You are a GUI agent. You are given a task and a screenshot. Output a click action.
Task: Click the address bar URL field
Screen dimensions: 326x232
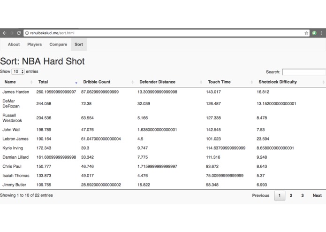(x=167, y=33)
